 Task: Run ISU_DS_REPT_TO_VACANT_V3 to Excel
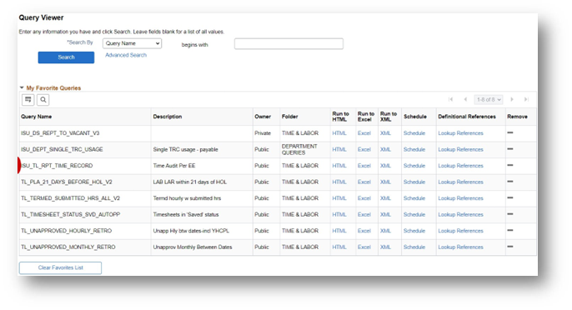tap(364, 133)
